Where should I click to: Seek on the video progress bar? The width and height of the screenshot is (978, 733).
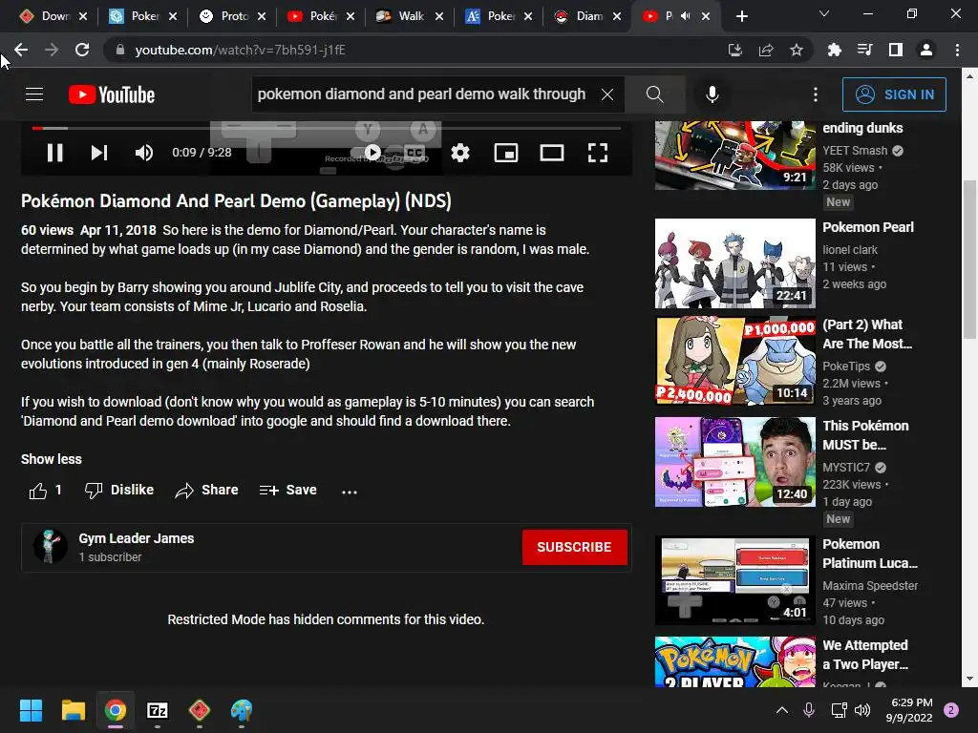(327, 128)
